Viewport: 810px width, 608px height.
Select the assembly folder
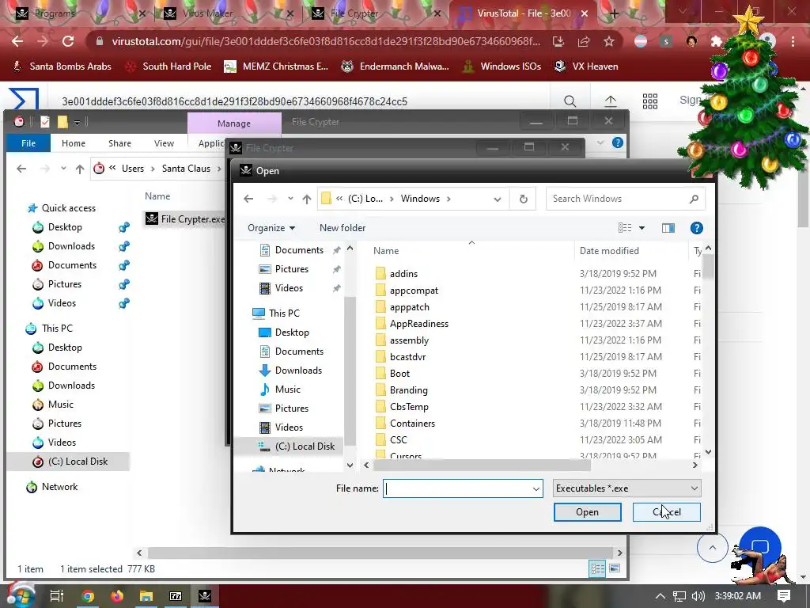pos(409,340)
